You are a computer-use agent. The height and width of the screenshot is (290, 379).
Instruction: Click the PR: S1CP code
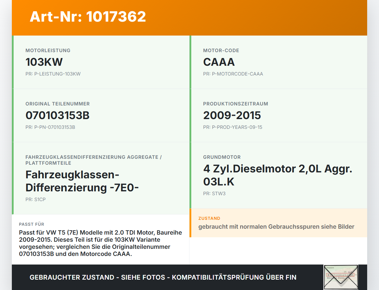[x=36, y=199]
